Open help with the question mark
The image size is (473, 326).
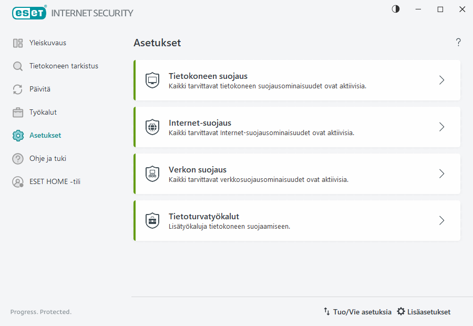point(458,43)
